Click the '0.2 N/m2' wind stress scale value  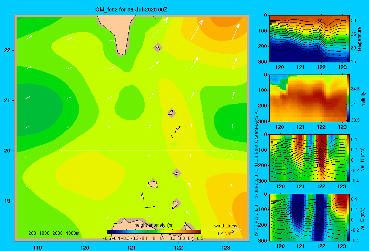click(225, 233)
